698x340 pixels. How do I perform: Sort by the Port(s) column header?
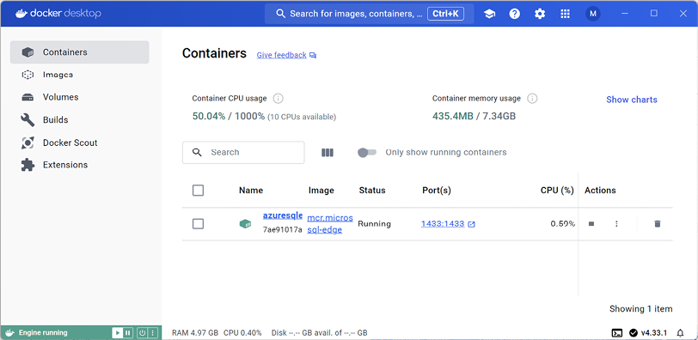[437, 191]
